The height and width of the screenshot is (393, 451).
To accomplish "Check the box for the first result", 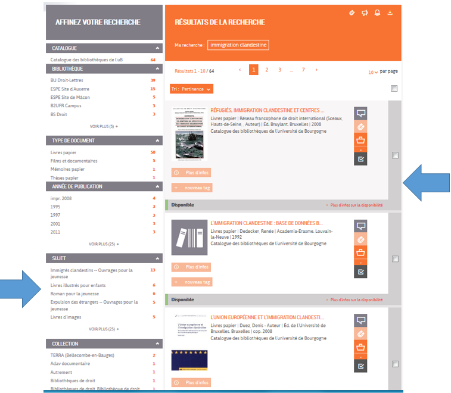I will pyautogui.click(x=395, y=155).
